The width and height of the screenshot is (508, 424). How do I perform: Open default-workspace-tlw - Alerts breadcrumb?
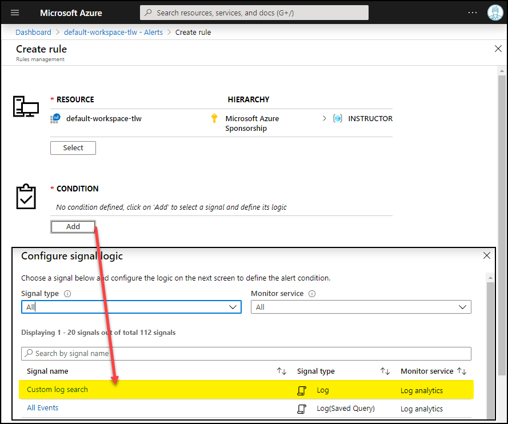(113, 33)
